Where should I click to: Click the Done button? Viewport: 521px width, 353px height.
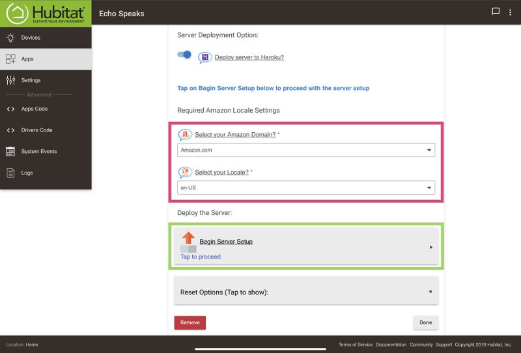426,322
